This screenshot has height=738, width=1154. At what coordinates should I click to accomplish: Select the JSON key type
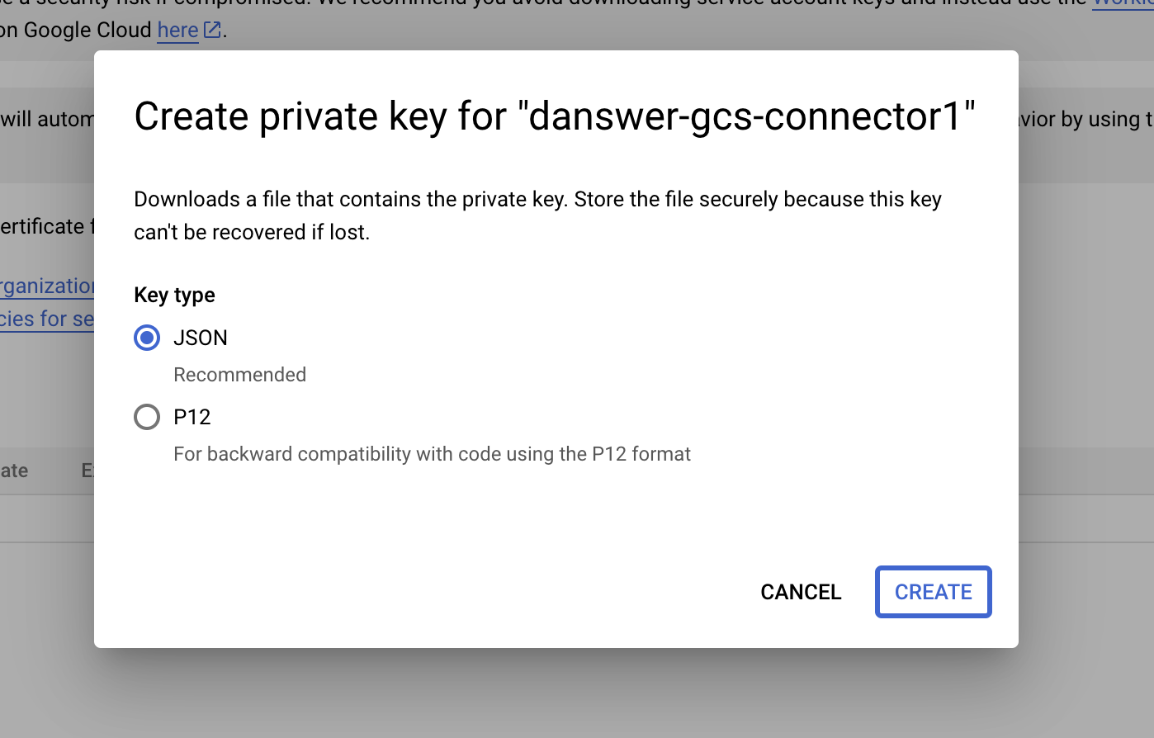[201, 338]
